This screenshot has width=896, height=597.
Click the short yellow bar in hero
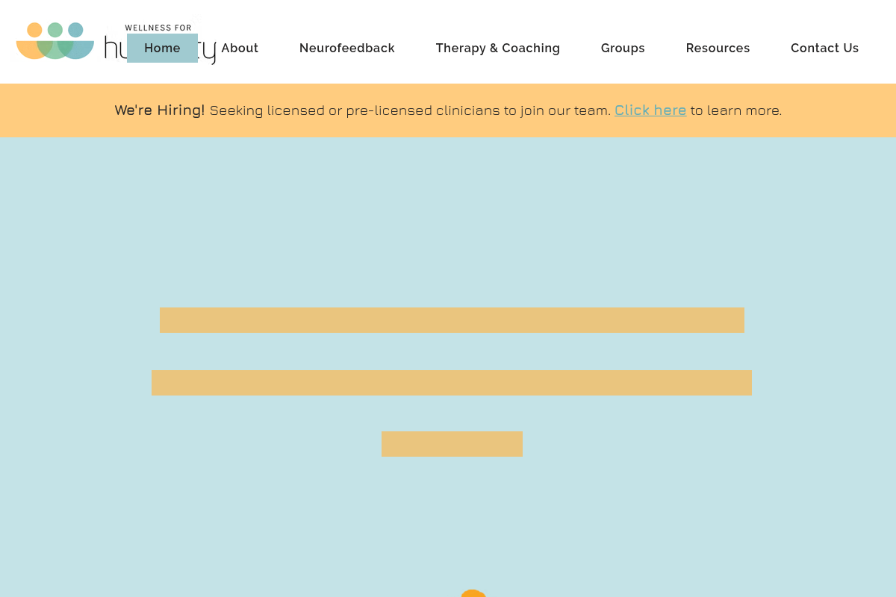(x=452, y=444)
